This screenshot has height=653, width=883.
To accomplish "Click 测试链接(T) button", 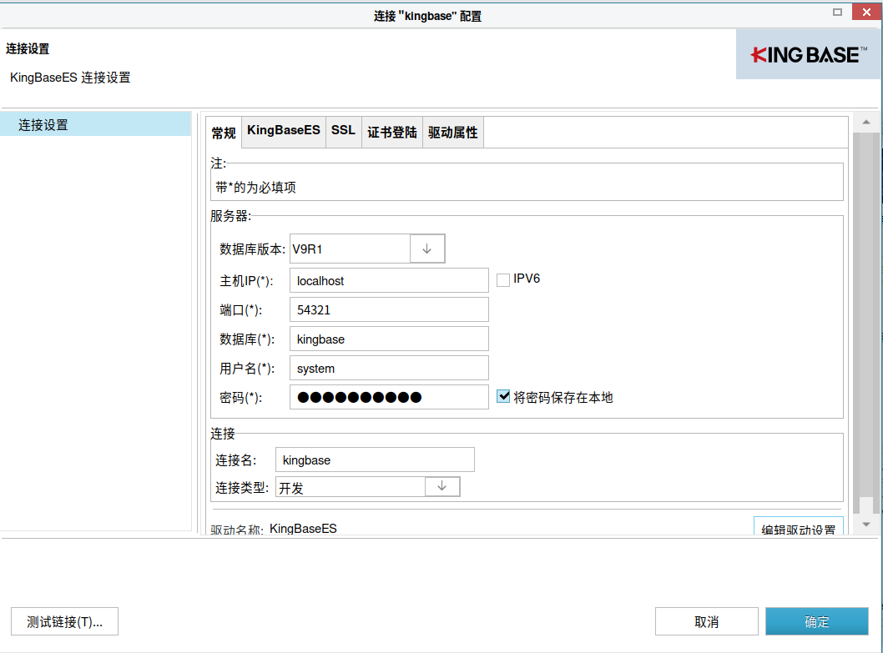I will tap(63, 620).
